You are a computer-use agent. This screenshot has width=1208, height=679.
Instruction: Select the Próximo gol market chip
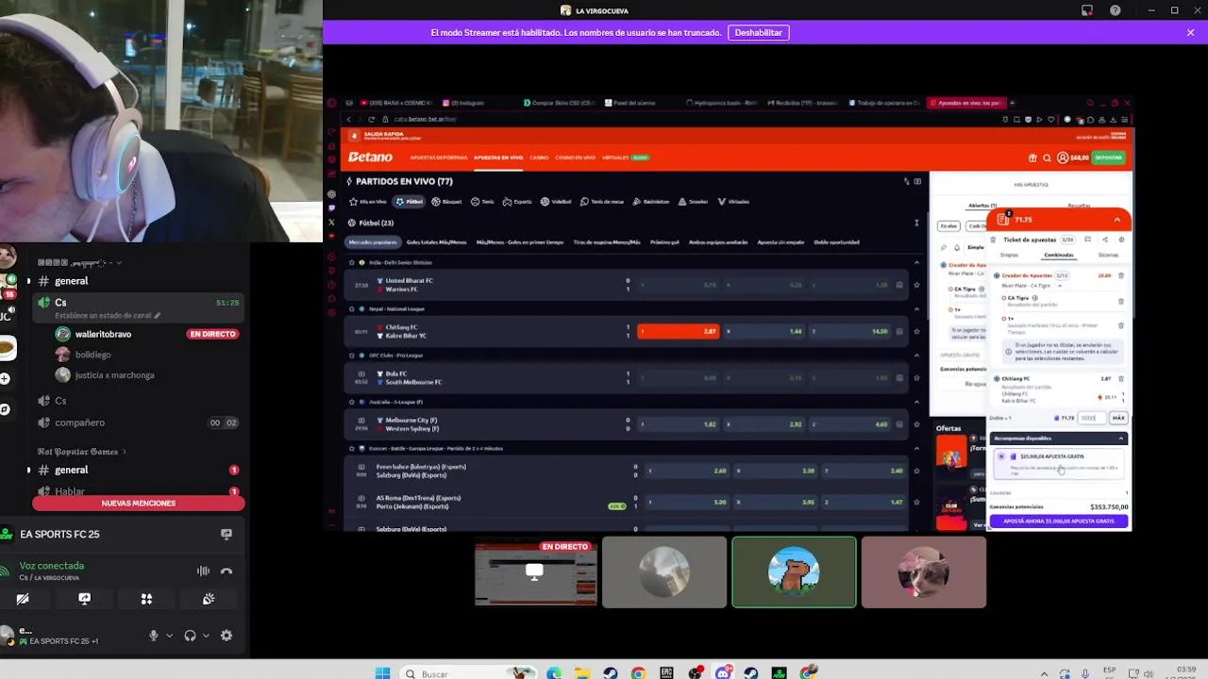point(665,242)
